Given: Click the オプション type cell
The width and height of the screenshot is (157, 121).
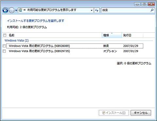Looking at the screenshot, I should coord(110,51).
